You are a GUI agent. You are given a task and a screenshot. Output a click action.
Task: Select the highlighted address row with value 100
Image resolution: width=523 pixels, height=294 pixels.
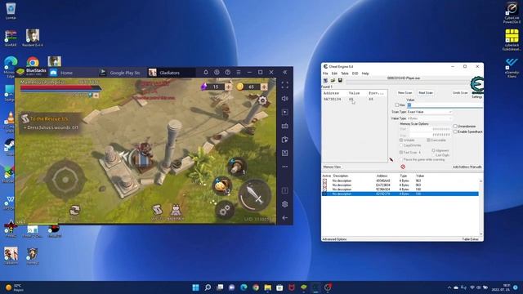coord(400,194)
